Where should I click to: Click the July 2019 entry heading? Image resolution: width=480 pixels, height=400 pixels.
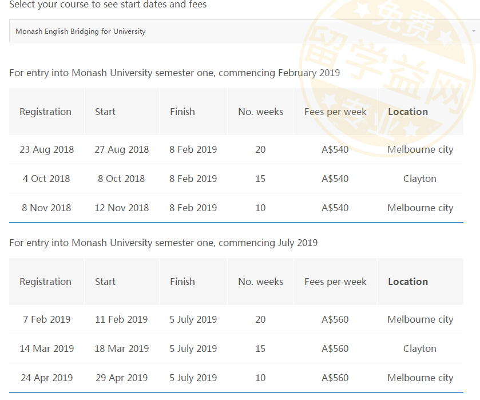(163, 243)
